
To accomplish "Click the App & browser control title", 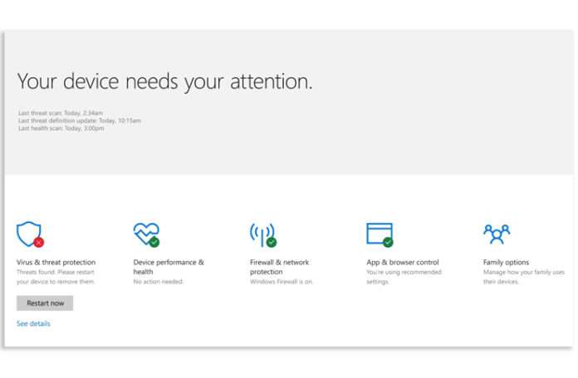I will [x=403, y=262].
